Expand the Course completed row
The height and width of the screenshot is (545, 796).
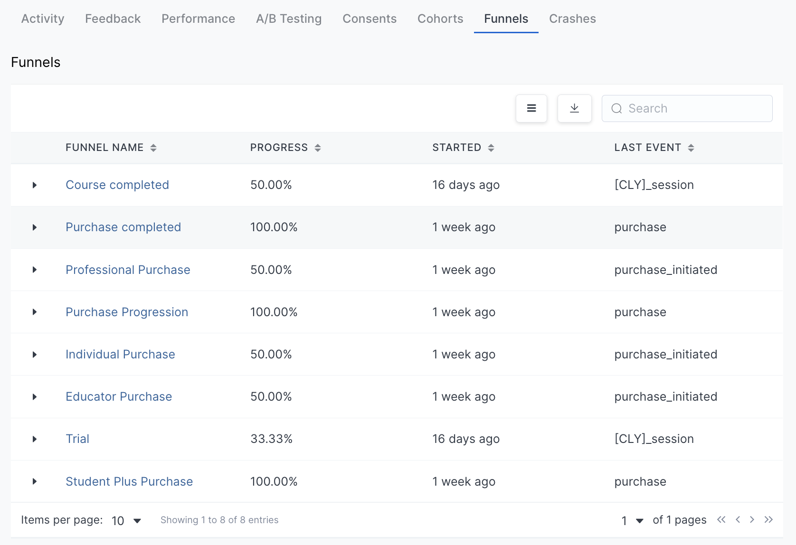[x=35, y=185]
